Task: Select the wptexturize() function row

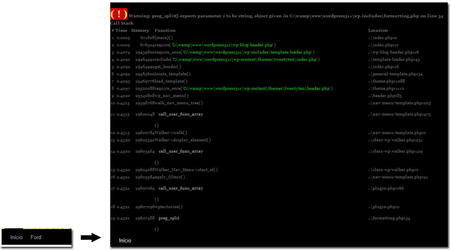Action: point(168,207)
